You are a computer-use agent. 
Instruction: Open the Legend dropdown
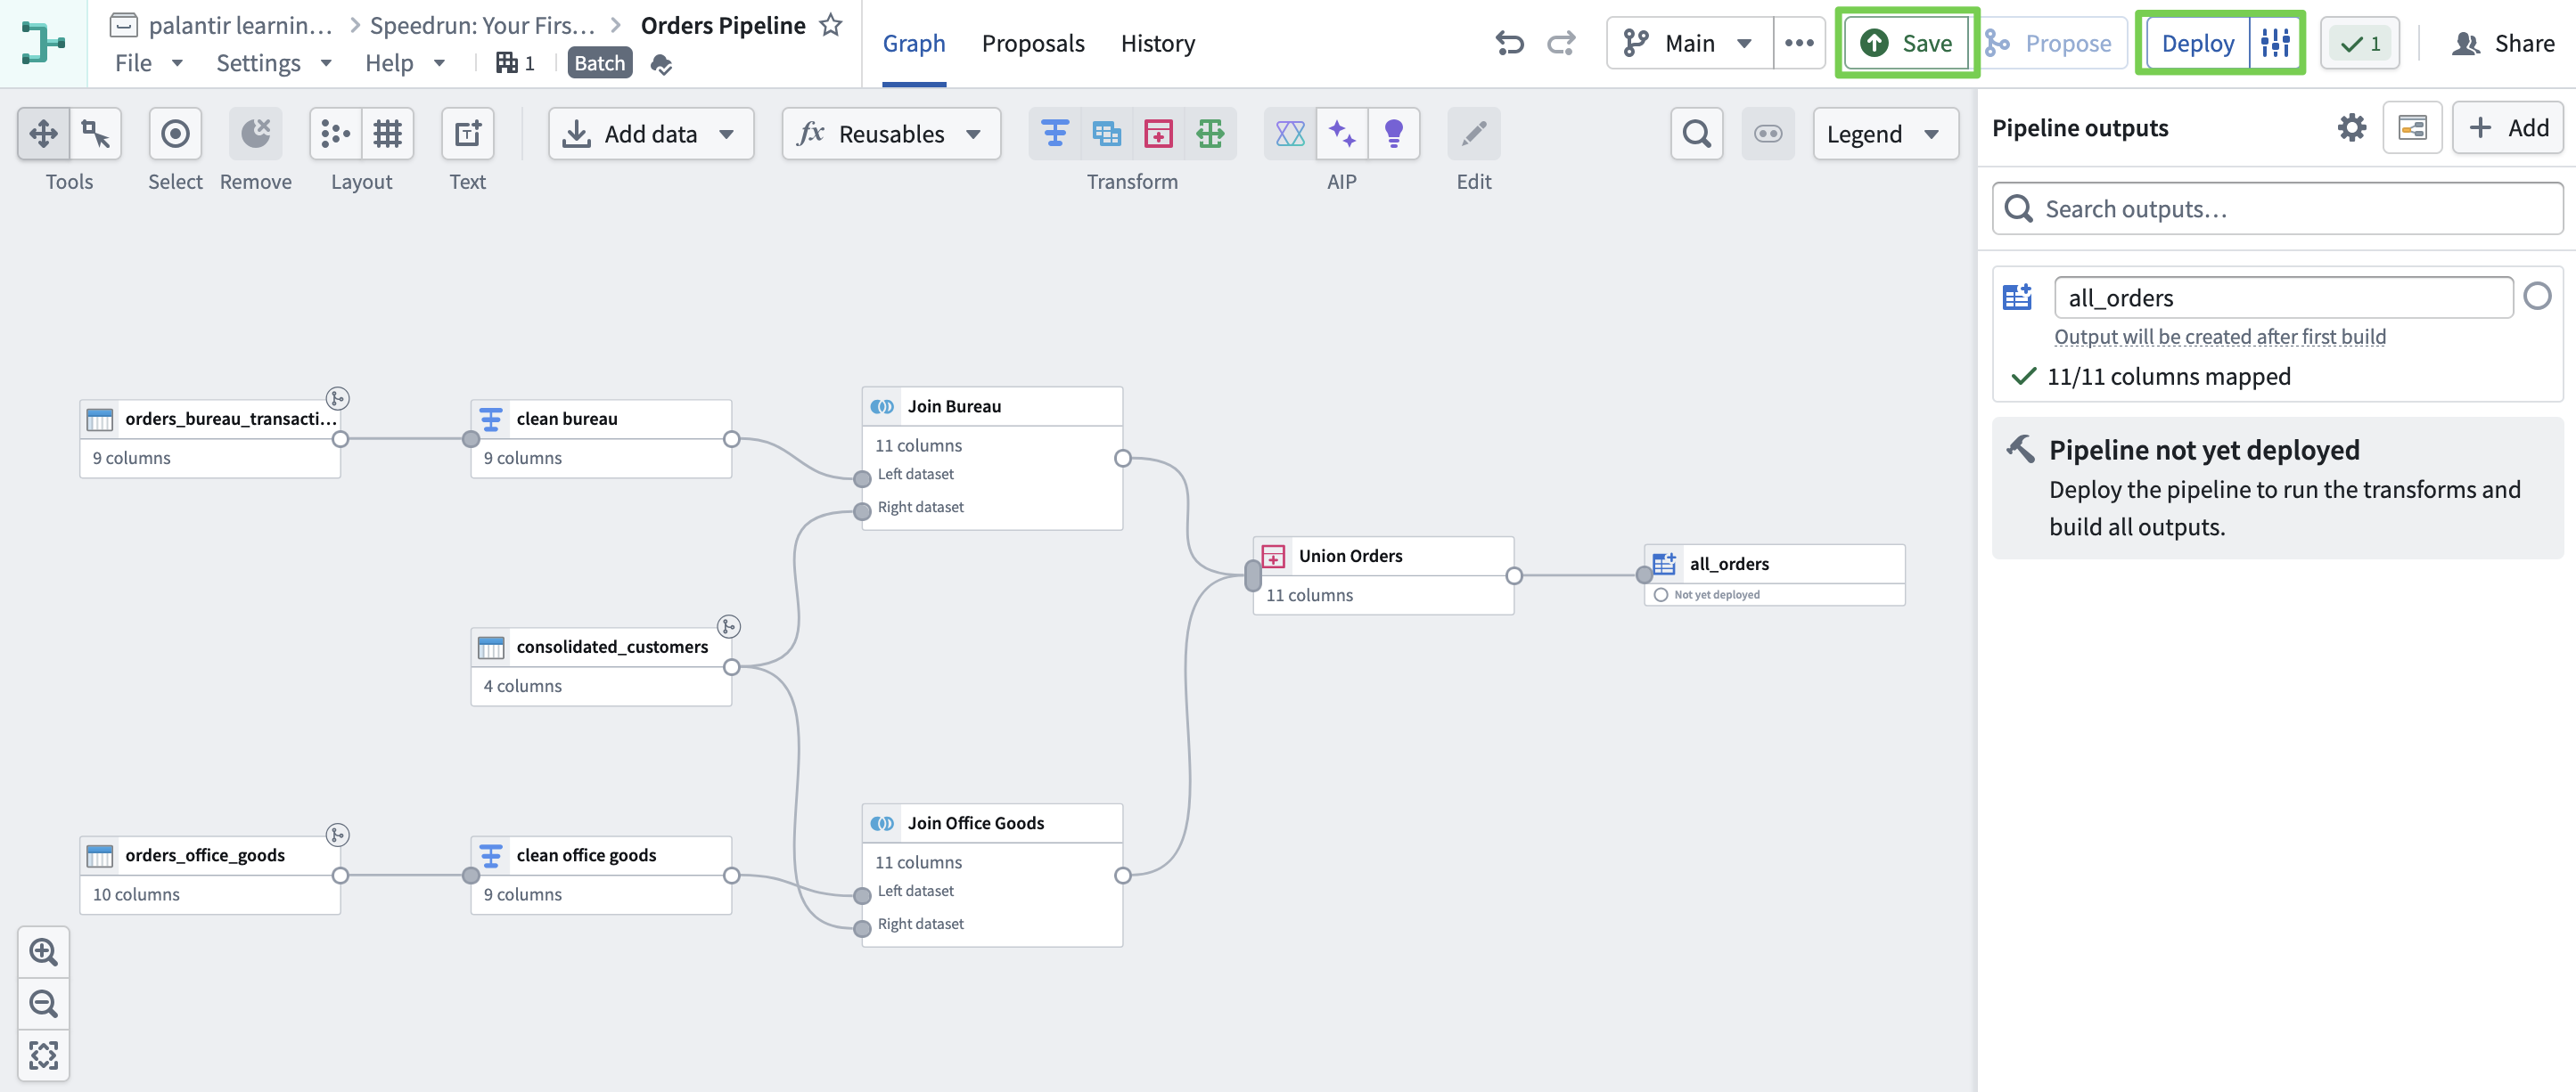[1883, 134]
